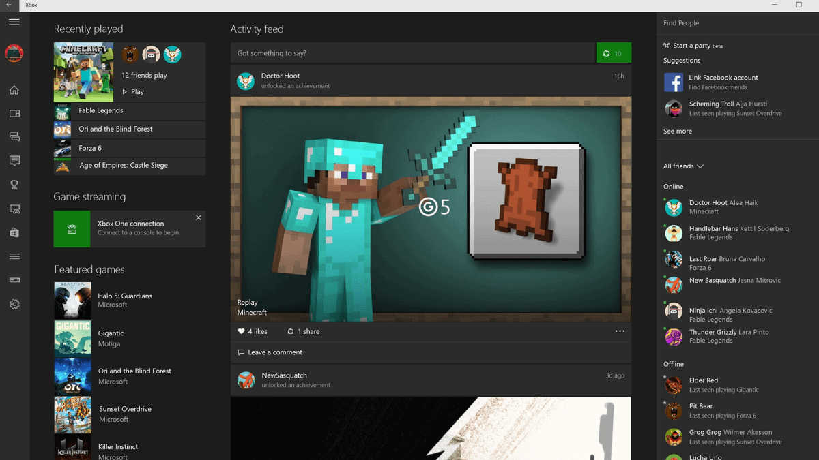Click Doctor Hoot name in activity post

pyautogui.click(x=281, y=76)
